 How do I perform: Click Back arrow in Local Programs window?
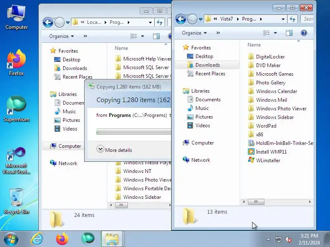coord(48,22)
